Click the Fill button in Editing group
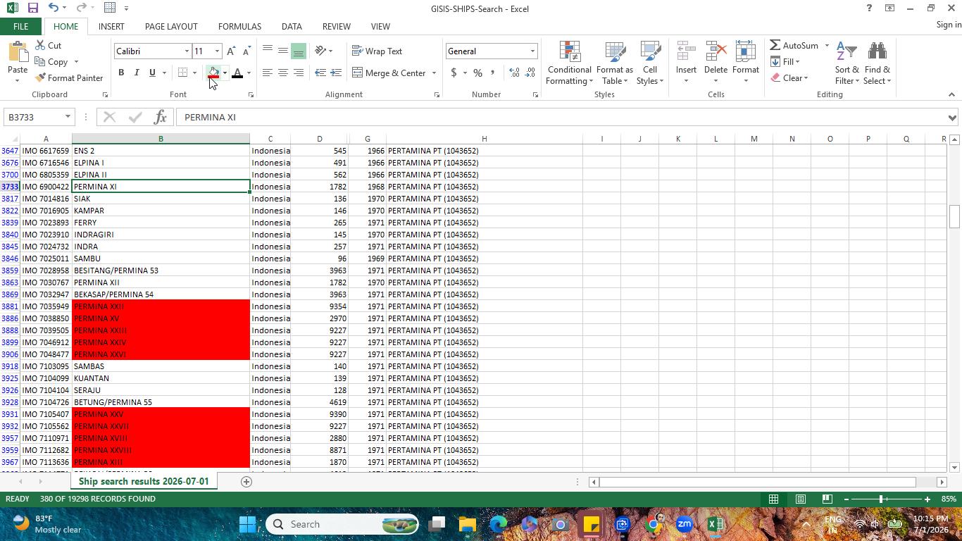Viewport: 962px width, 541px height. point(785,61)
